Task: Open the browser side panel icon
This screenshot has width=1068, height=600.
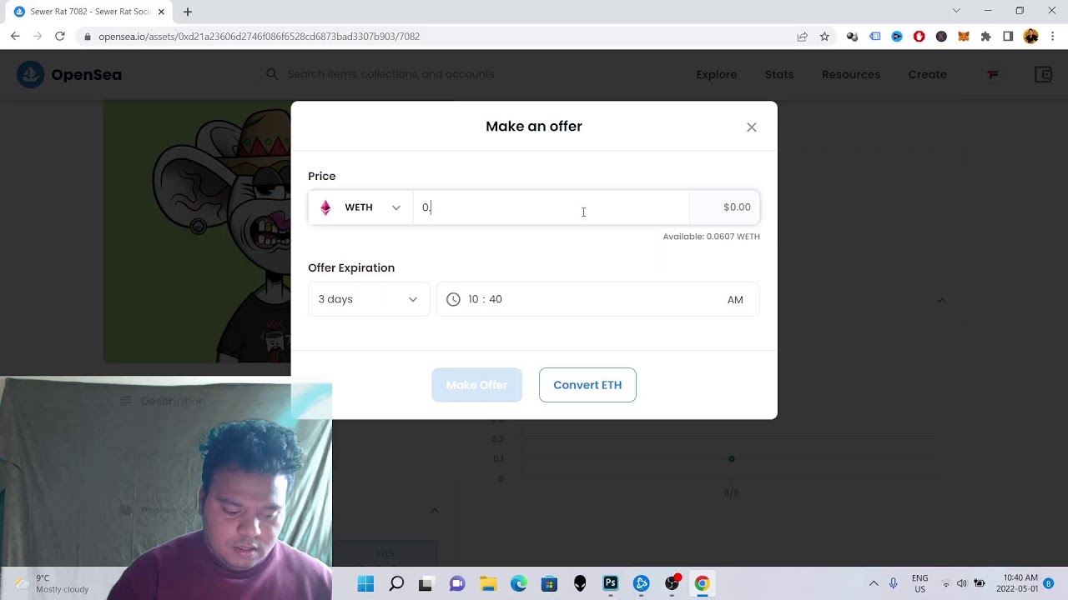Action: tap(1008, 37)
